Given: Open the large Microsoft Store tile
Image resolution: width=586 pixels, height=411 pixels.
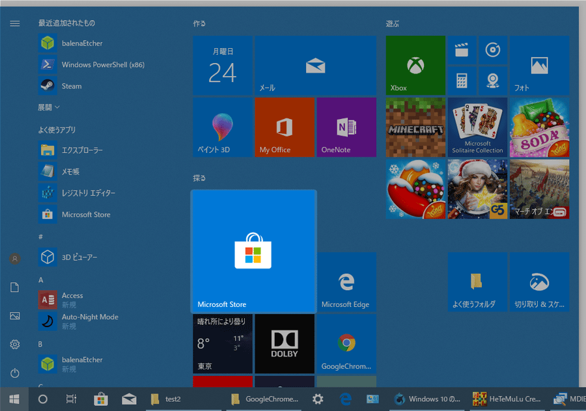Looking at the screenshot, I should coord(254,251).
